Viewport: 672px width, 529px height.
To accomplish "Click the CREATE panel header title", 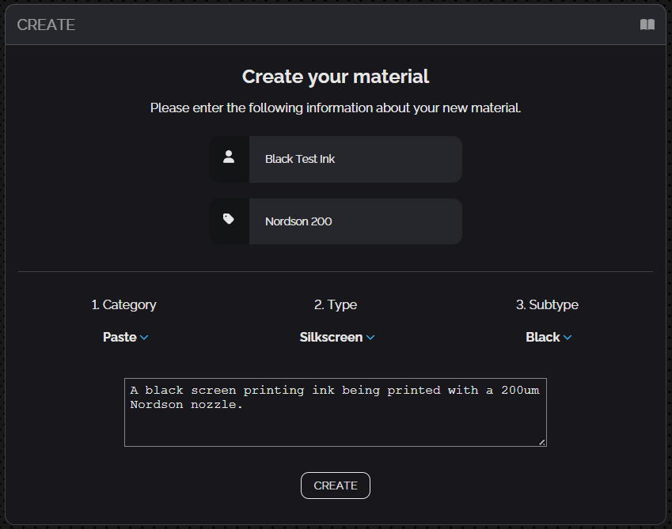I will coord(46,25).
